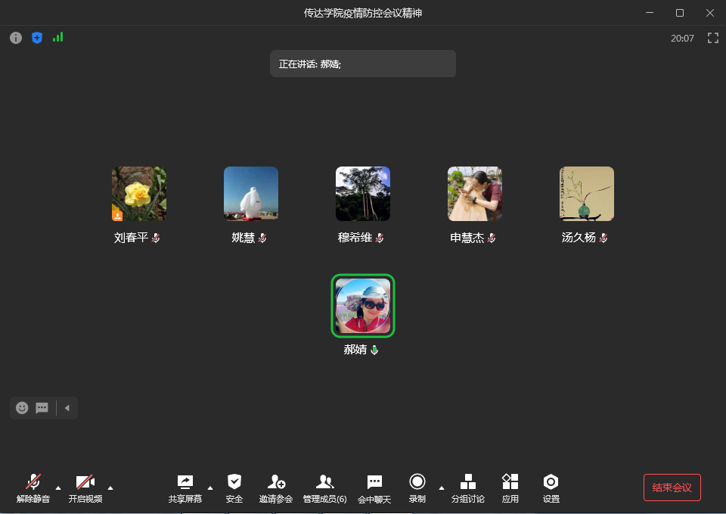Expand video options arrow beside 开启视频
The image size is (726, 514).
pyautogui.click(x=110, y=488)
